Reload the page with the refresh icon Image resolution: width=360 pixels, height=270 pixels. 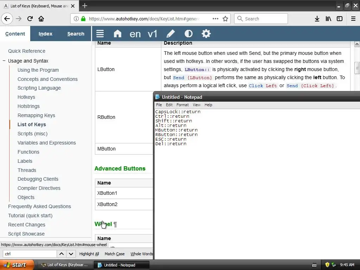(x=30, y=19)
